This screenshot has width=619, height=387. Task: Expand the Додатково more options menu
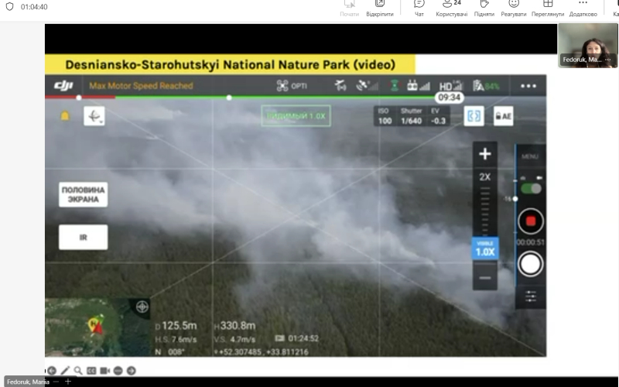[x=583, y=8]
